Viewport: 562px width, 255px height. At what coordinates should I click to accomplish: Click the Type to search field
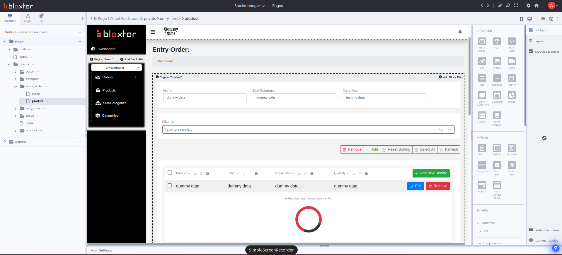[x=299, y=130]
